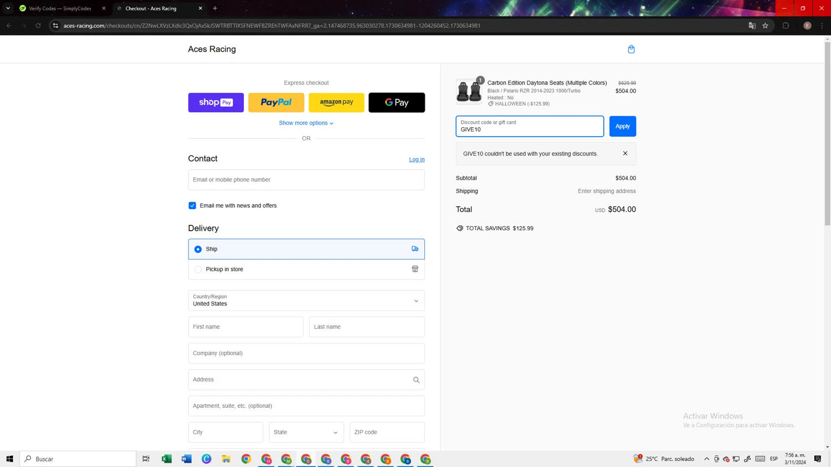
Task: Apply the discount code
Action: [x=622, y=126]
